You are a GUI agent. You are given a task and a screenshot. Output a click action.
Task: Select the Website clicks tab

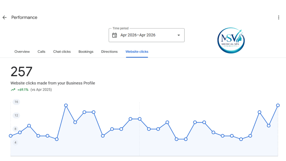tap(137, 52)
